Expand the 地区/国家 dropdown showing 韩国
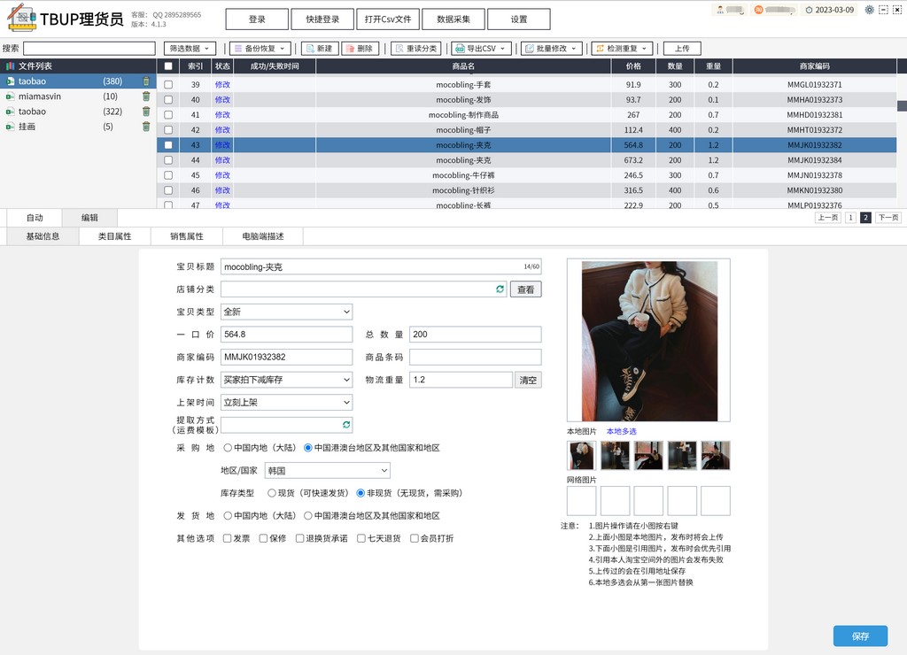Image resolution: width=907 pixels, height=655 pixels. pyautogui.click(x=327, y=471)
